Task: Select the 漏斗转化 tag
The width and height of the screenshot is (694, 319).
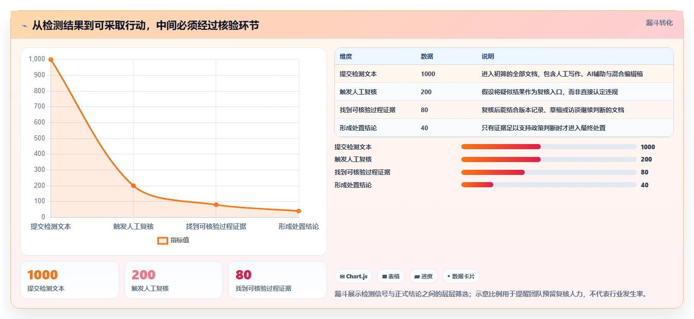Action: pos(659,23)
